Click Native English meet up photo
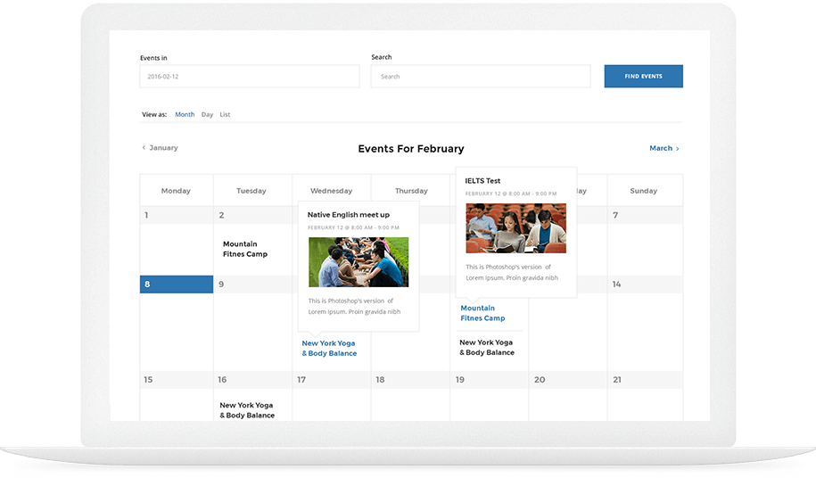This screenshot has height=478, width=816. pos(359,261)
